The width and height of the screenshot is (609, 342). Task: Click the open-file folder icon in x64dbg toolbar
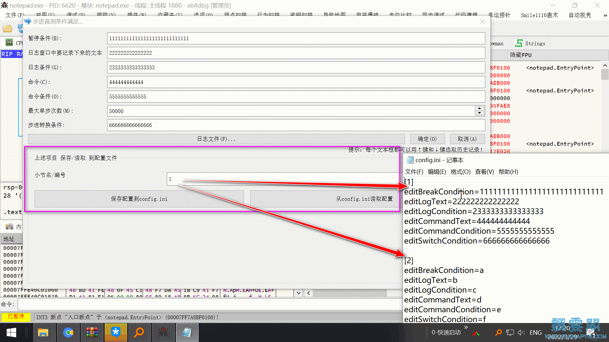tap(8, 28)
